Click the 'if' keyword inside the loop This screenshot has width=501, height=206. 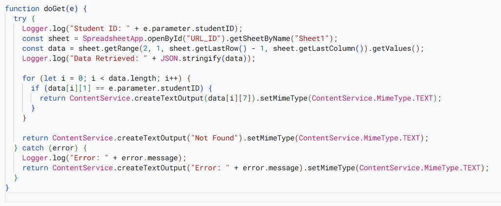[x=35, y=88]
